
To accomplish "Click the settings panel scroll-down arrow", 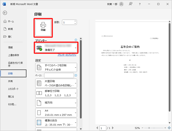I will pos(81,129).
